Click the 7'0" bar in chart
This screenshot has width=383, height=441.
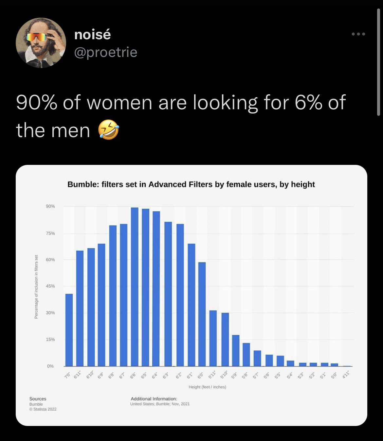point(69,330)
